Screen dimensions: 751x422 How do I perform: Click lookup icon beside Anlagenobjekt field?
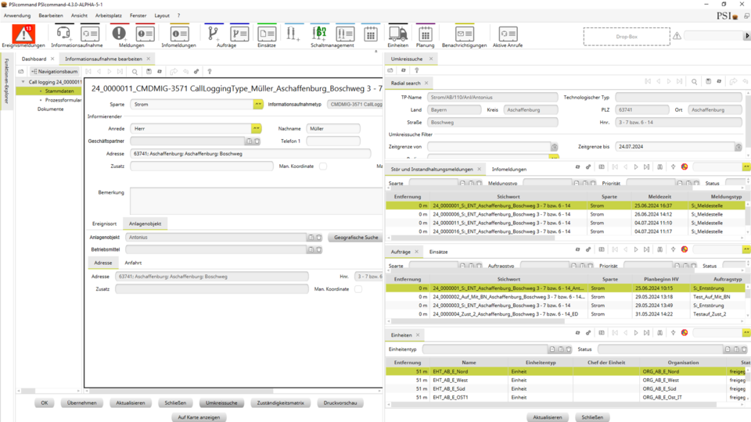tap(311, 238)
